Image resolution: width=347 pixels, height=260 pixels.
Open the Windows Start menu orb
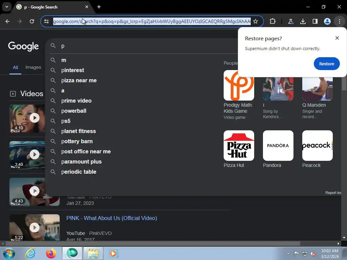(9, 253)
